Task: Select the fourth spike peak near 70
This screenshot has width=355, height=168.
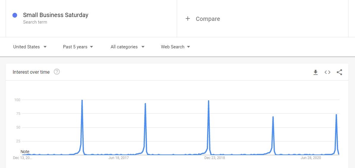Action: [273, 117]
